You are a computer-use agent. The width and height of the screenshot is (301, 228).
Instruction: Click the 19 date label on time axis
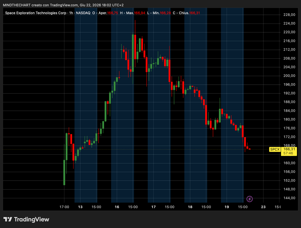(x=227, y=207)
